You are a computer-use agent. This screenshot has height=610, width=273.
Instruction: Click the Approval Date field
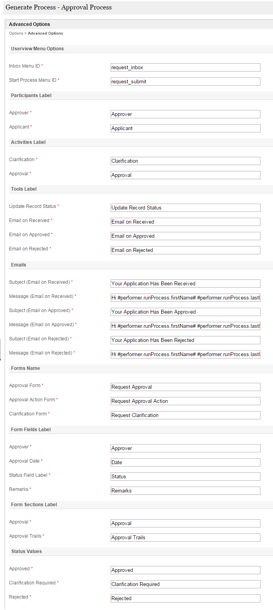(x=185, y=463)
